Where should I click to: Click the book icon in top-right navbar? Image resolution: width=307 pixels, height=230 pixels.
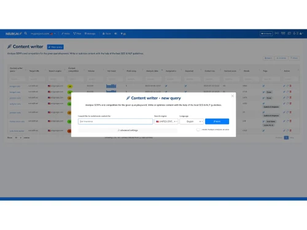tap(283, 33)
